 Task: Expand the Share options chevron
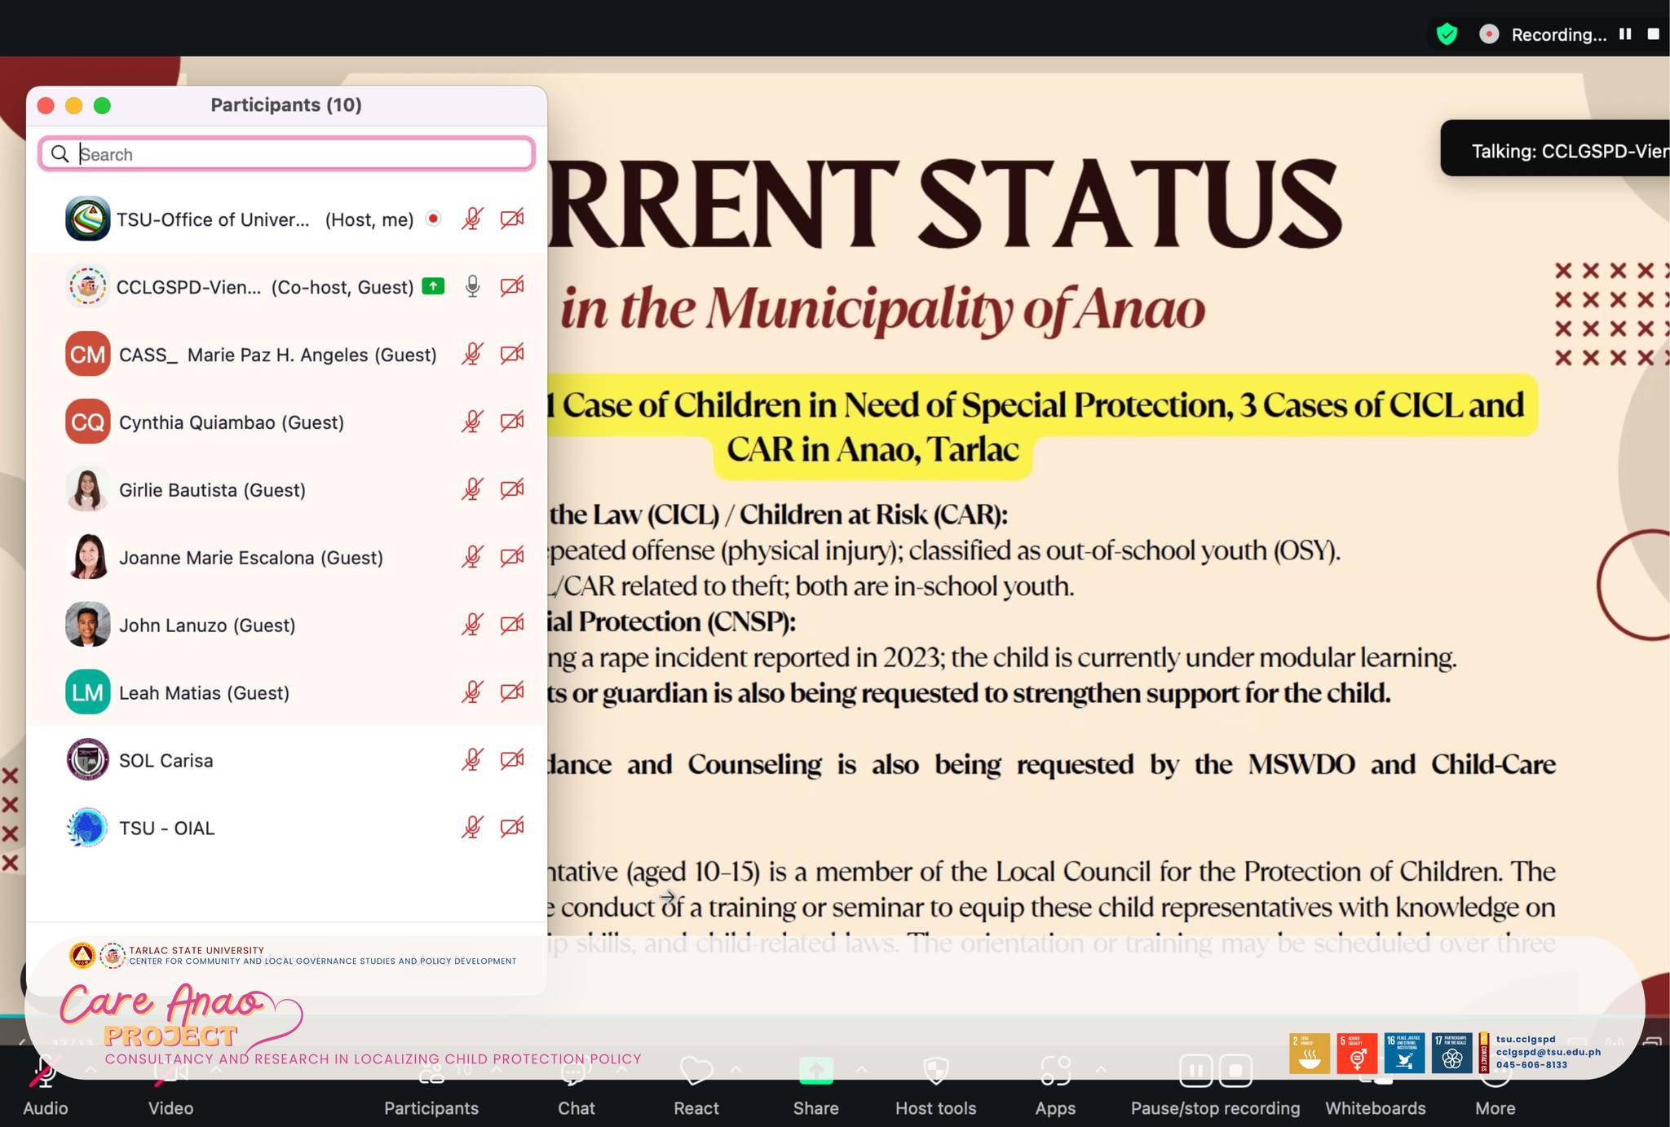tap(861, 1070)
